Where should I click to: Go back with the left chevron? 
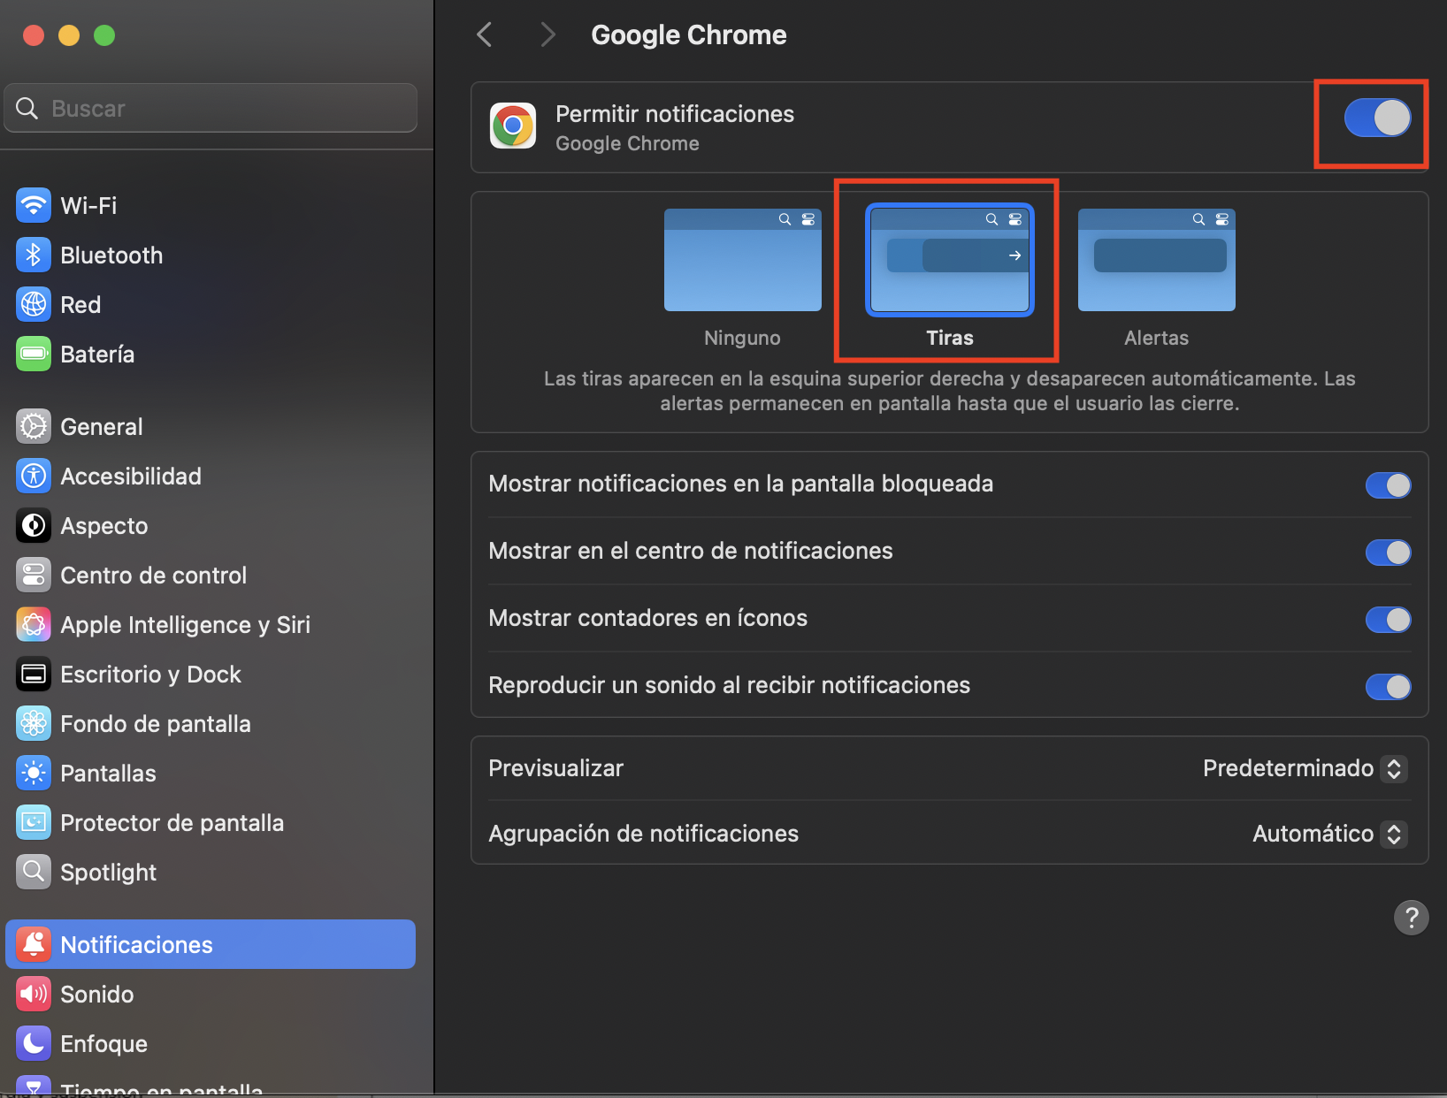[x=485, y=35]
